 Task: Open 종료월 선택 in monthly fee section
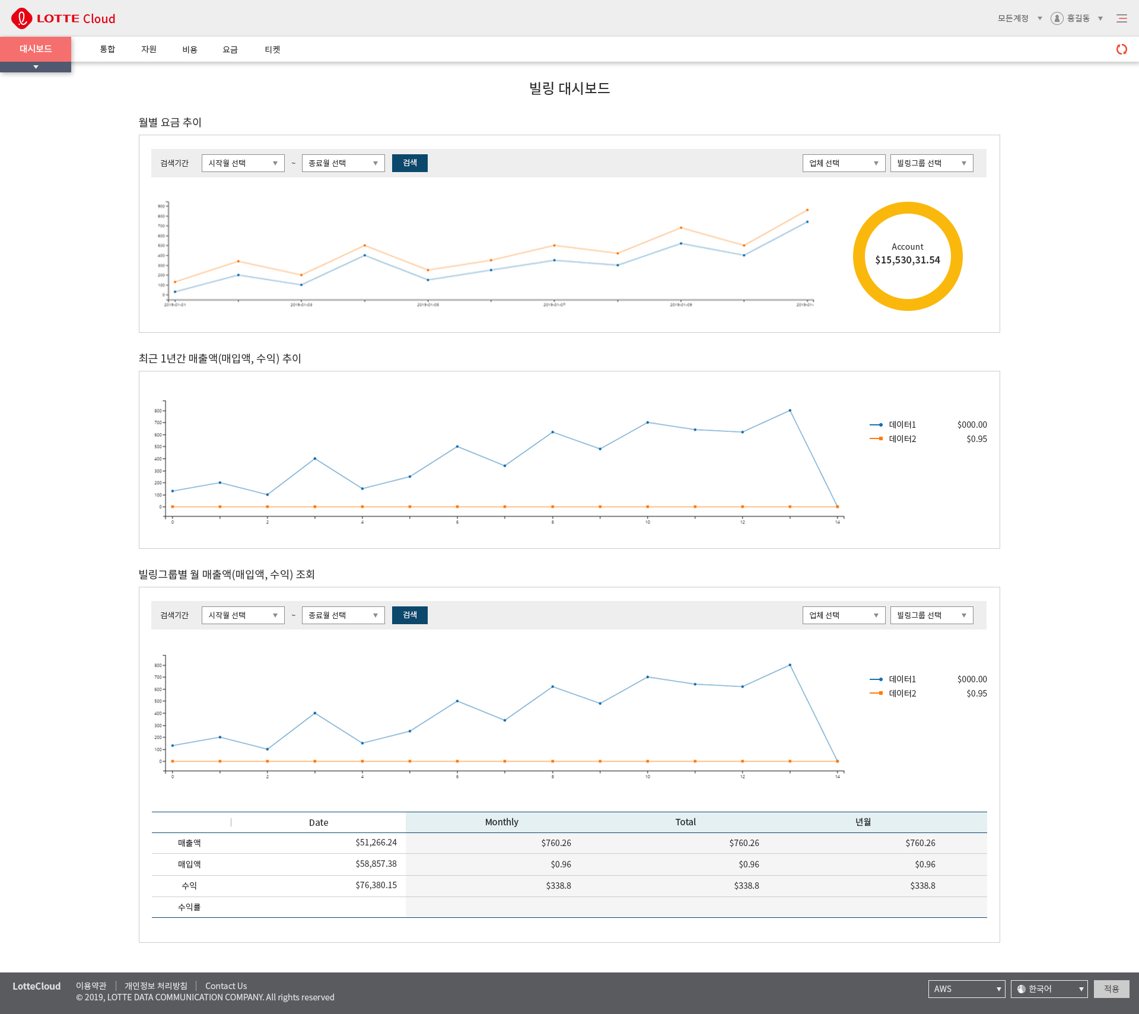tap(343, 163)
